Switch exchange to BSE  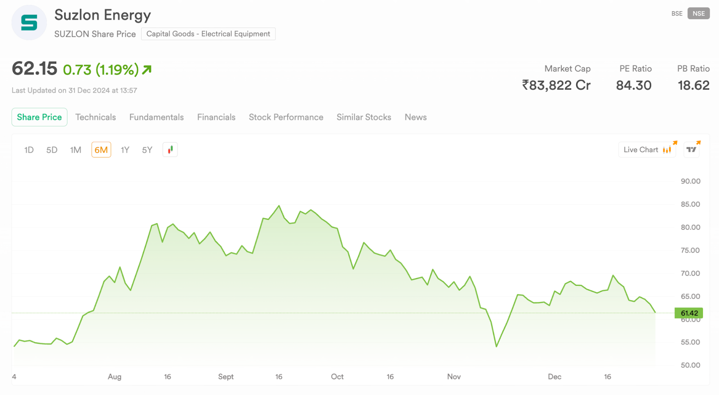click(677, 13)
